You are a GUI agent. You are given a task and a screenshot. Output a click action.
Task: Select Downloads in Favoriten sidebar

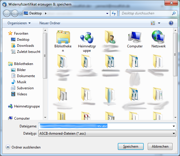[x=25, y=46]
